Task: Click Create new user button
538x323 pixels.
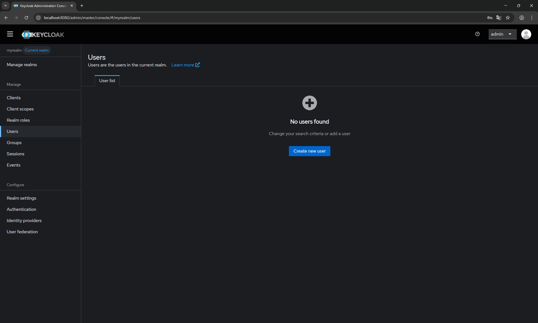Action: pyautogui.click(x=310, y=151)
